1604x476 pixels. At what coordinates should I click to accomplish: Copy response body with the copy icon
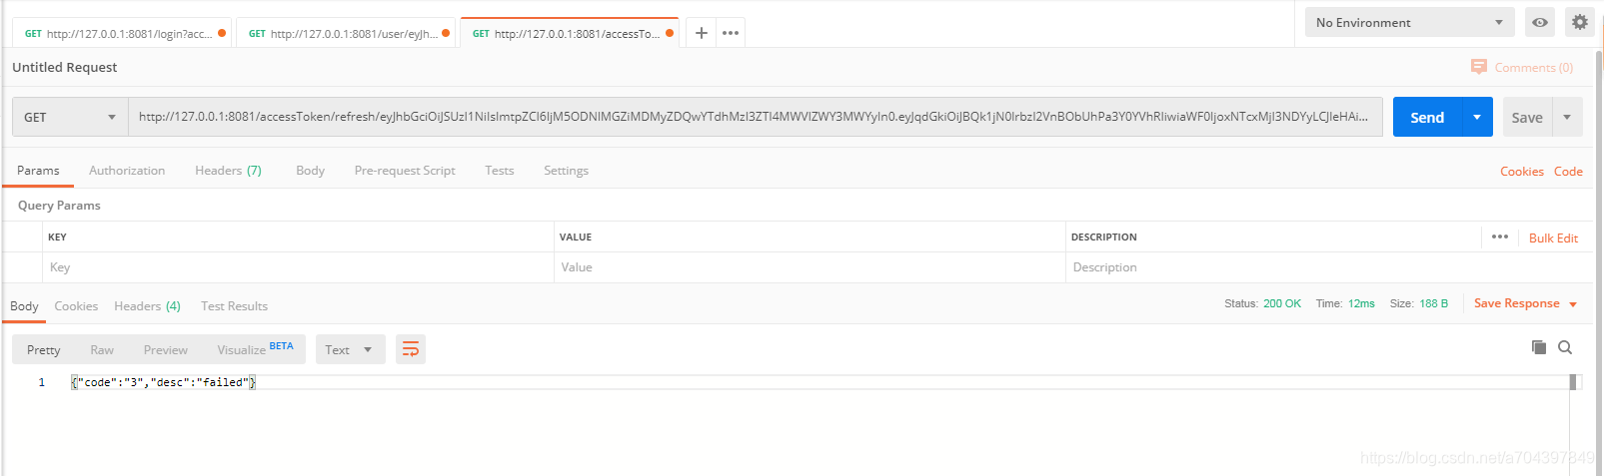tap(1539, 347)
